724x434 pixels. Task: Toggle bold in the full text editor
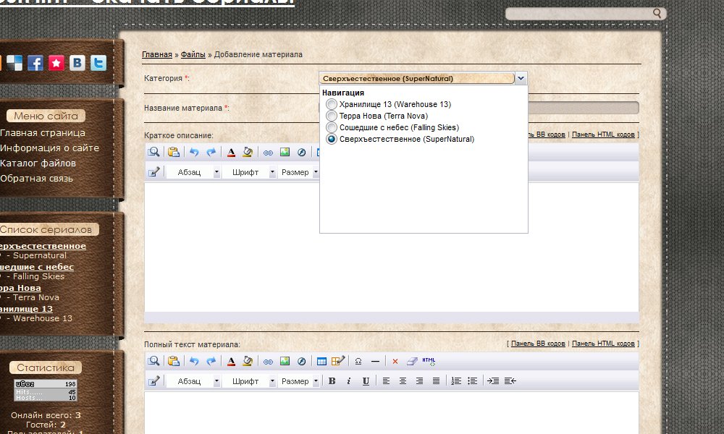tap(332, 381)
